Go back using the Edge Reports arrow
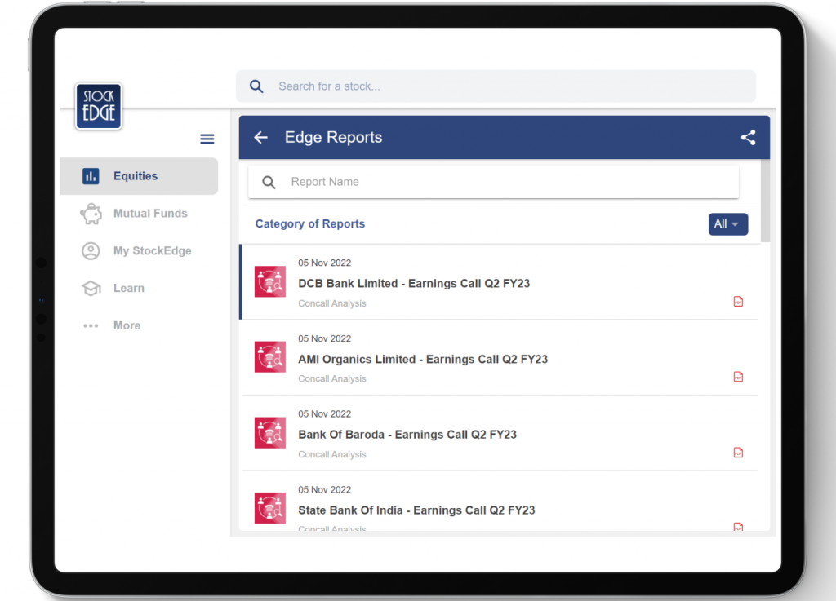The height and width of the screenshot is (601, 836). coord(260,137)
